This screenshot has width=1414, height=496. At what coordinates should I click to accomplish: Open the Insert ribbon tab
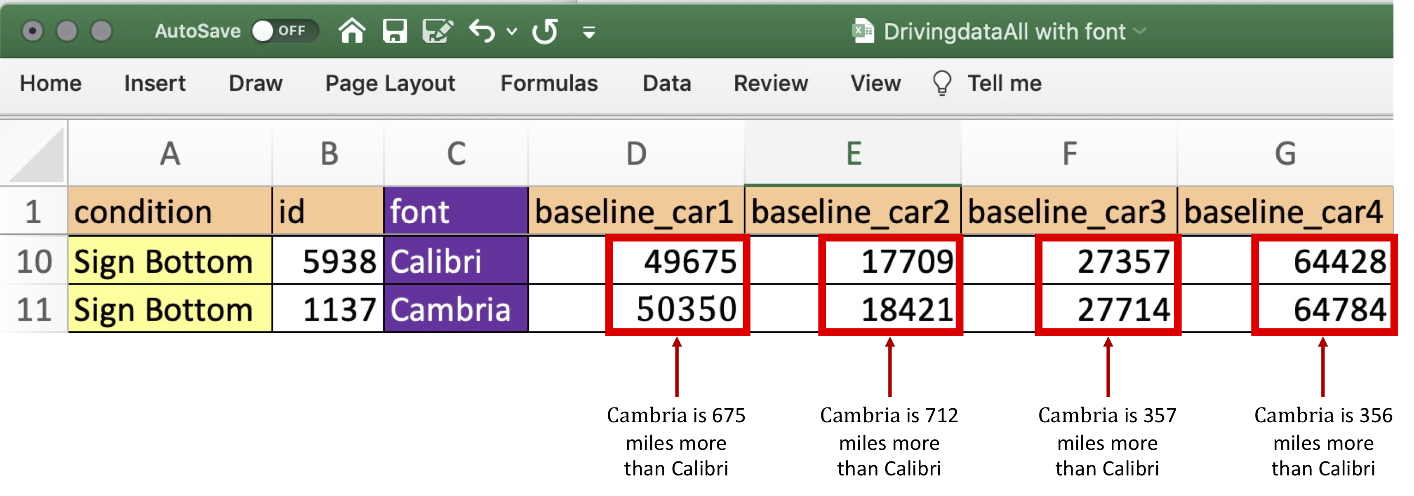pos(155,83)
